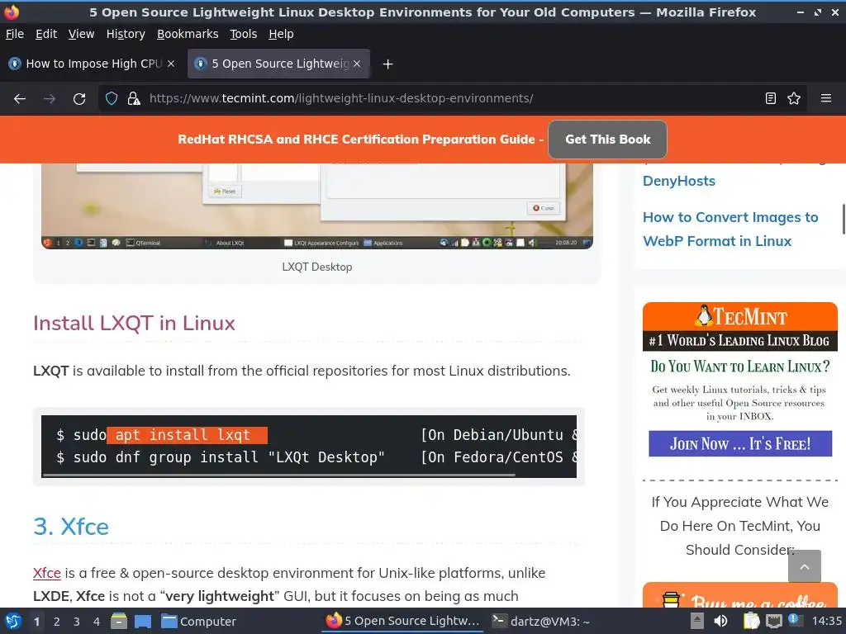Click the 'Install LXQT in Linux' heading
This screenshot has width=846, height=634.
pos(134,324)
